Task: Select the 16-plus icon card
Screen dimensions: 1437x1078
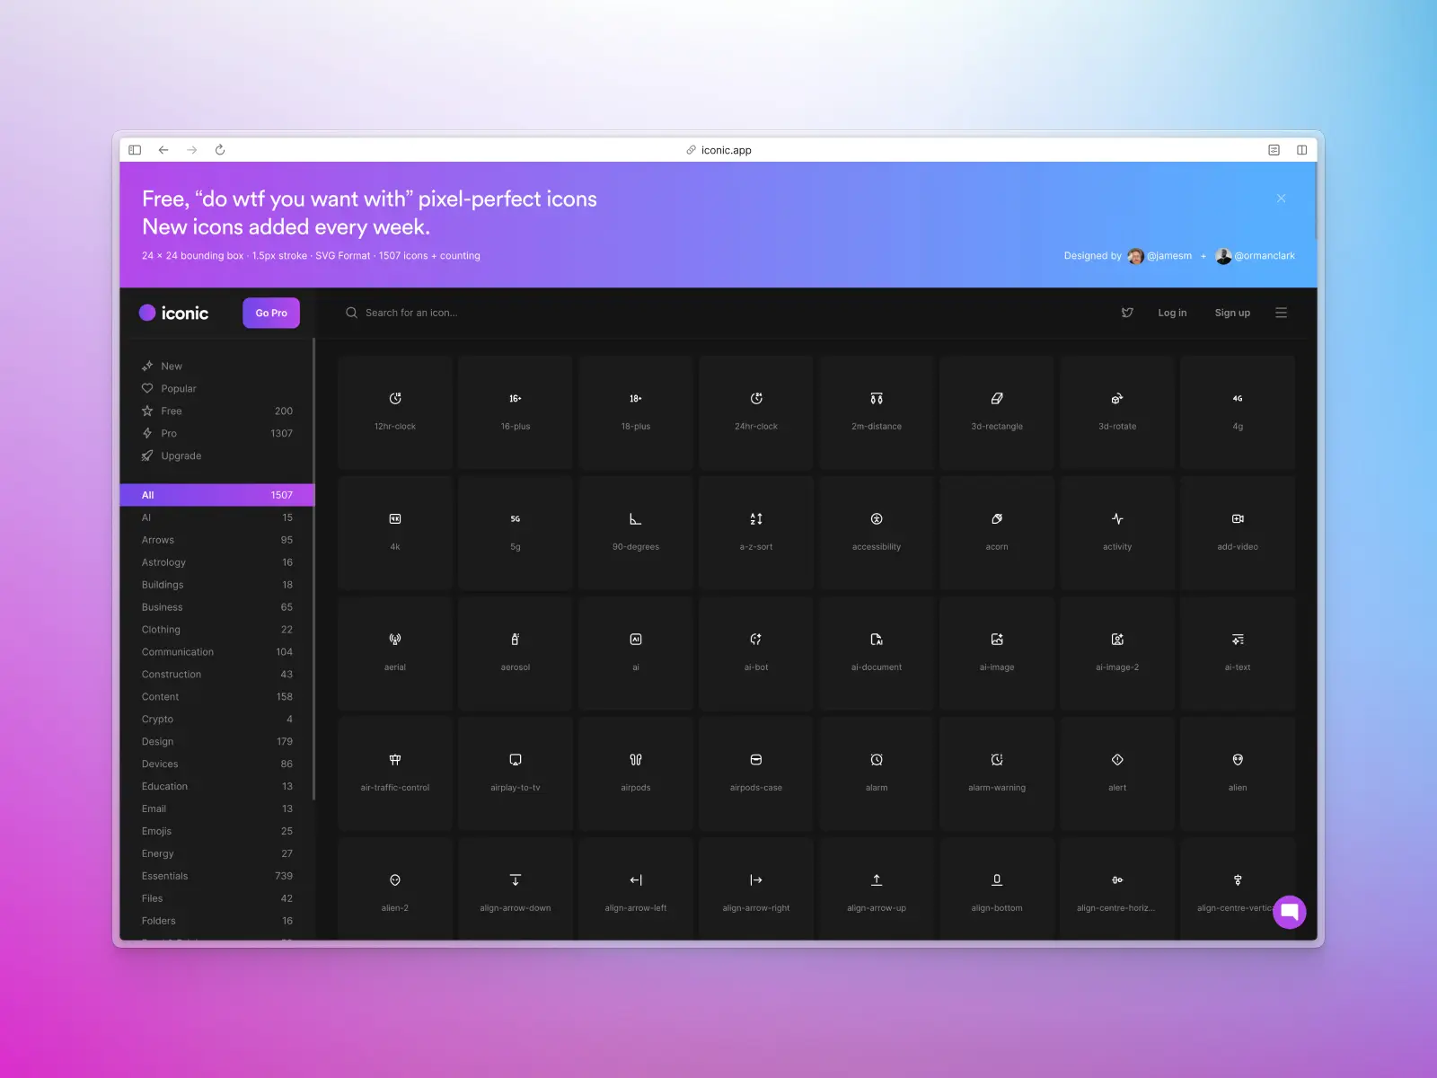Action: click(x=516, y=412)
